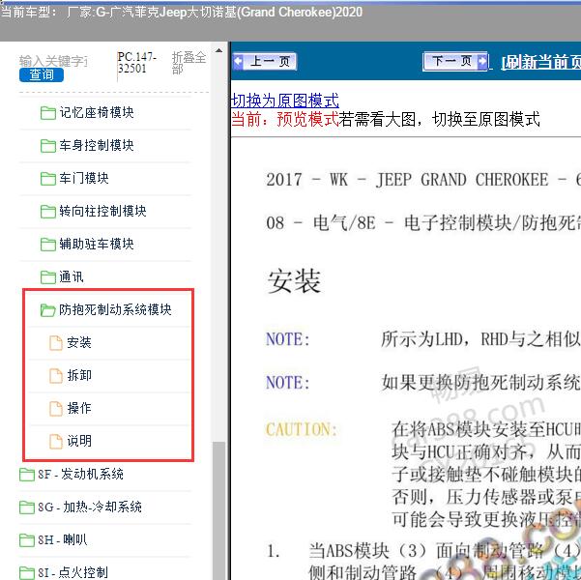Expand the 车门模块 tree entry
This screenshot has width=581, height=580.
84,178
